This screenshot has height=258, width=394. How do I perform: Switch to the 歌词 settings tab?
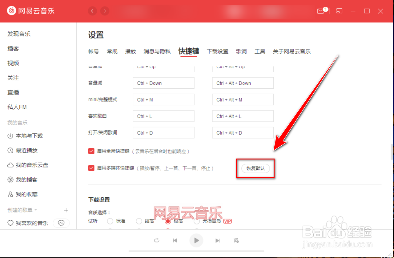[x=241, y=51]
